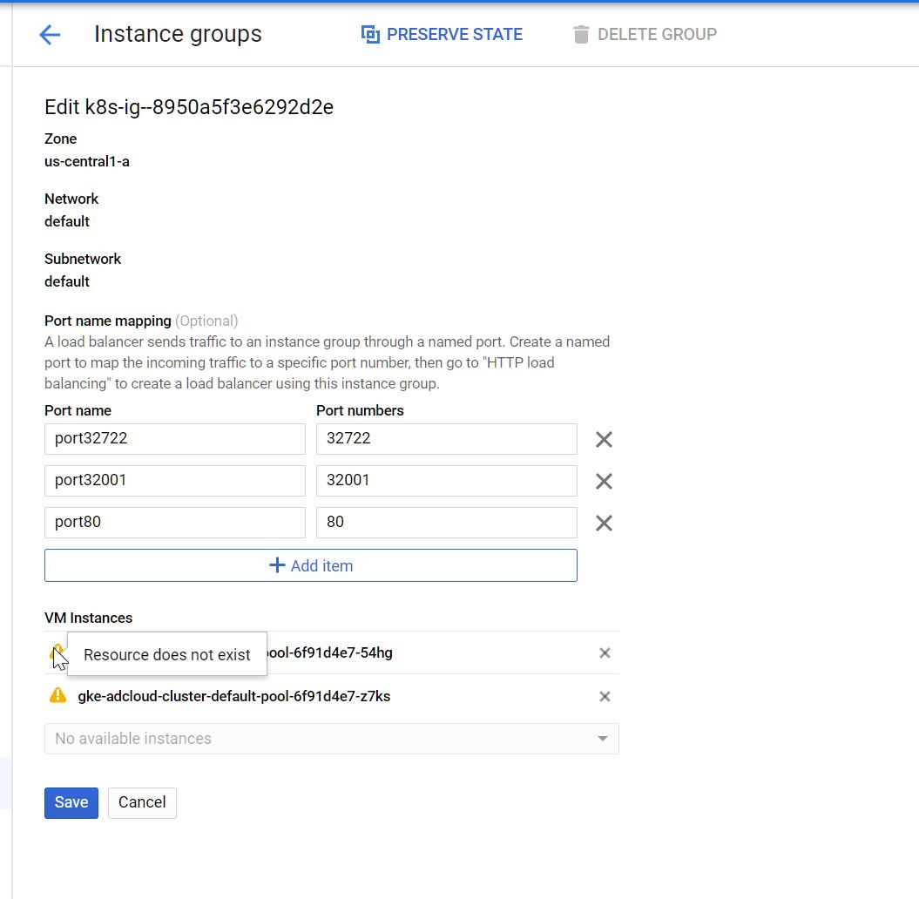Click the Delete Group trash button
919x899 pixels.
click(x=645, y=35)
